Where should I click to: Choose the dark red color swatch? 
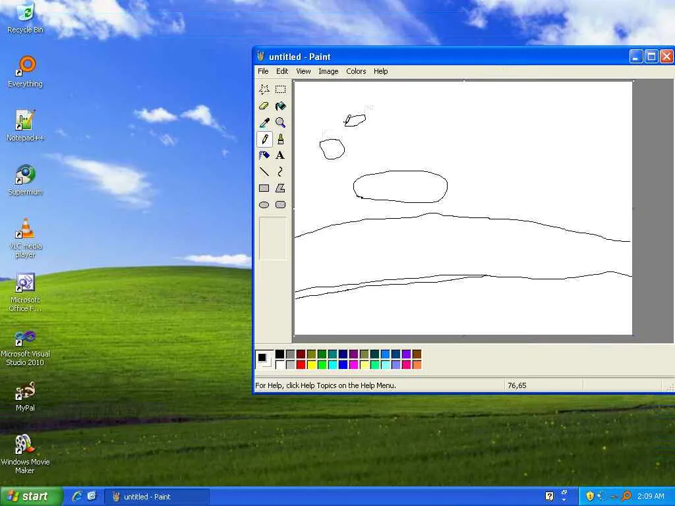tap(301, 354)
